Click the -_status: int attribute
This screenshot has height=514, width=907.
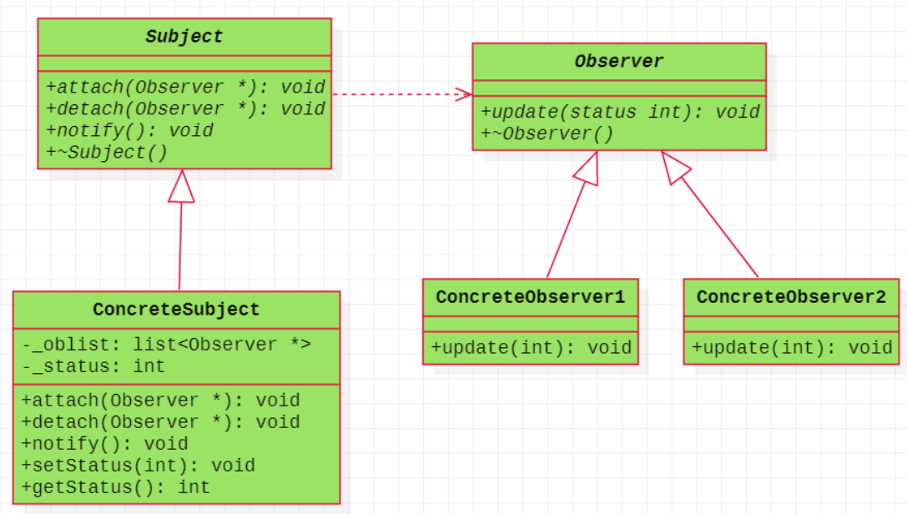(93, 366)
